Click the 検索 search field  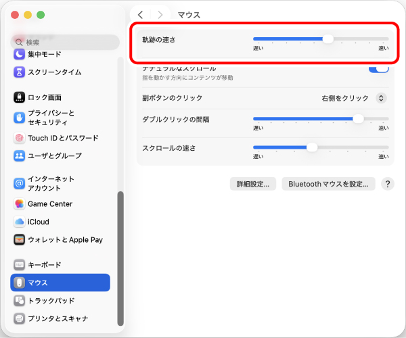pyautogui.click(x=65, y=42)
